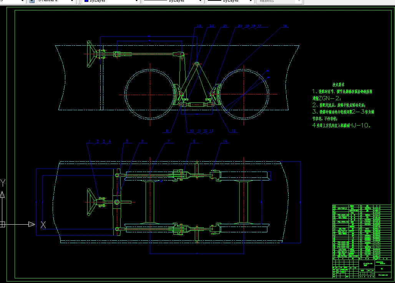The height and width of the screenshot is (283, 395).
Task: Open the Standard style dropdown
Action: click(x=56, y=1)
